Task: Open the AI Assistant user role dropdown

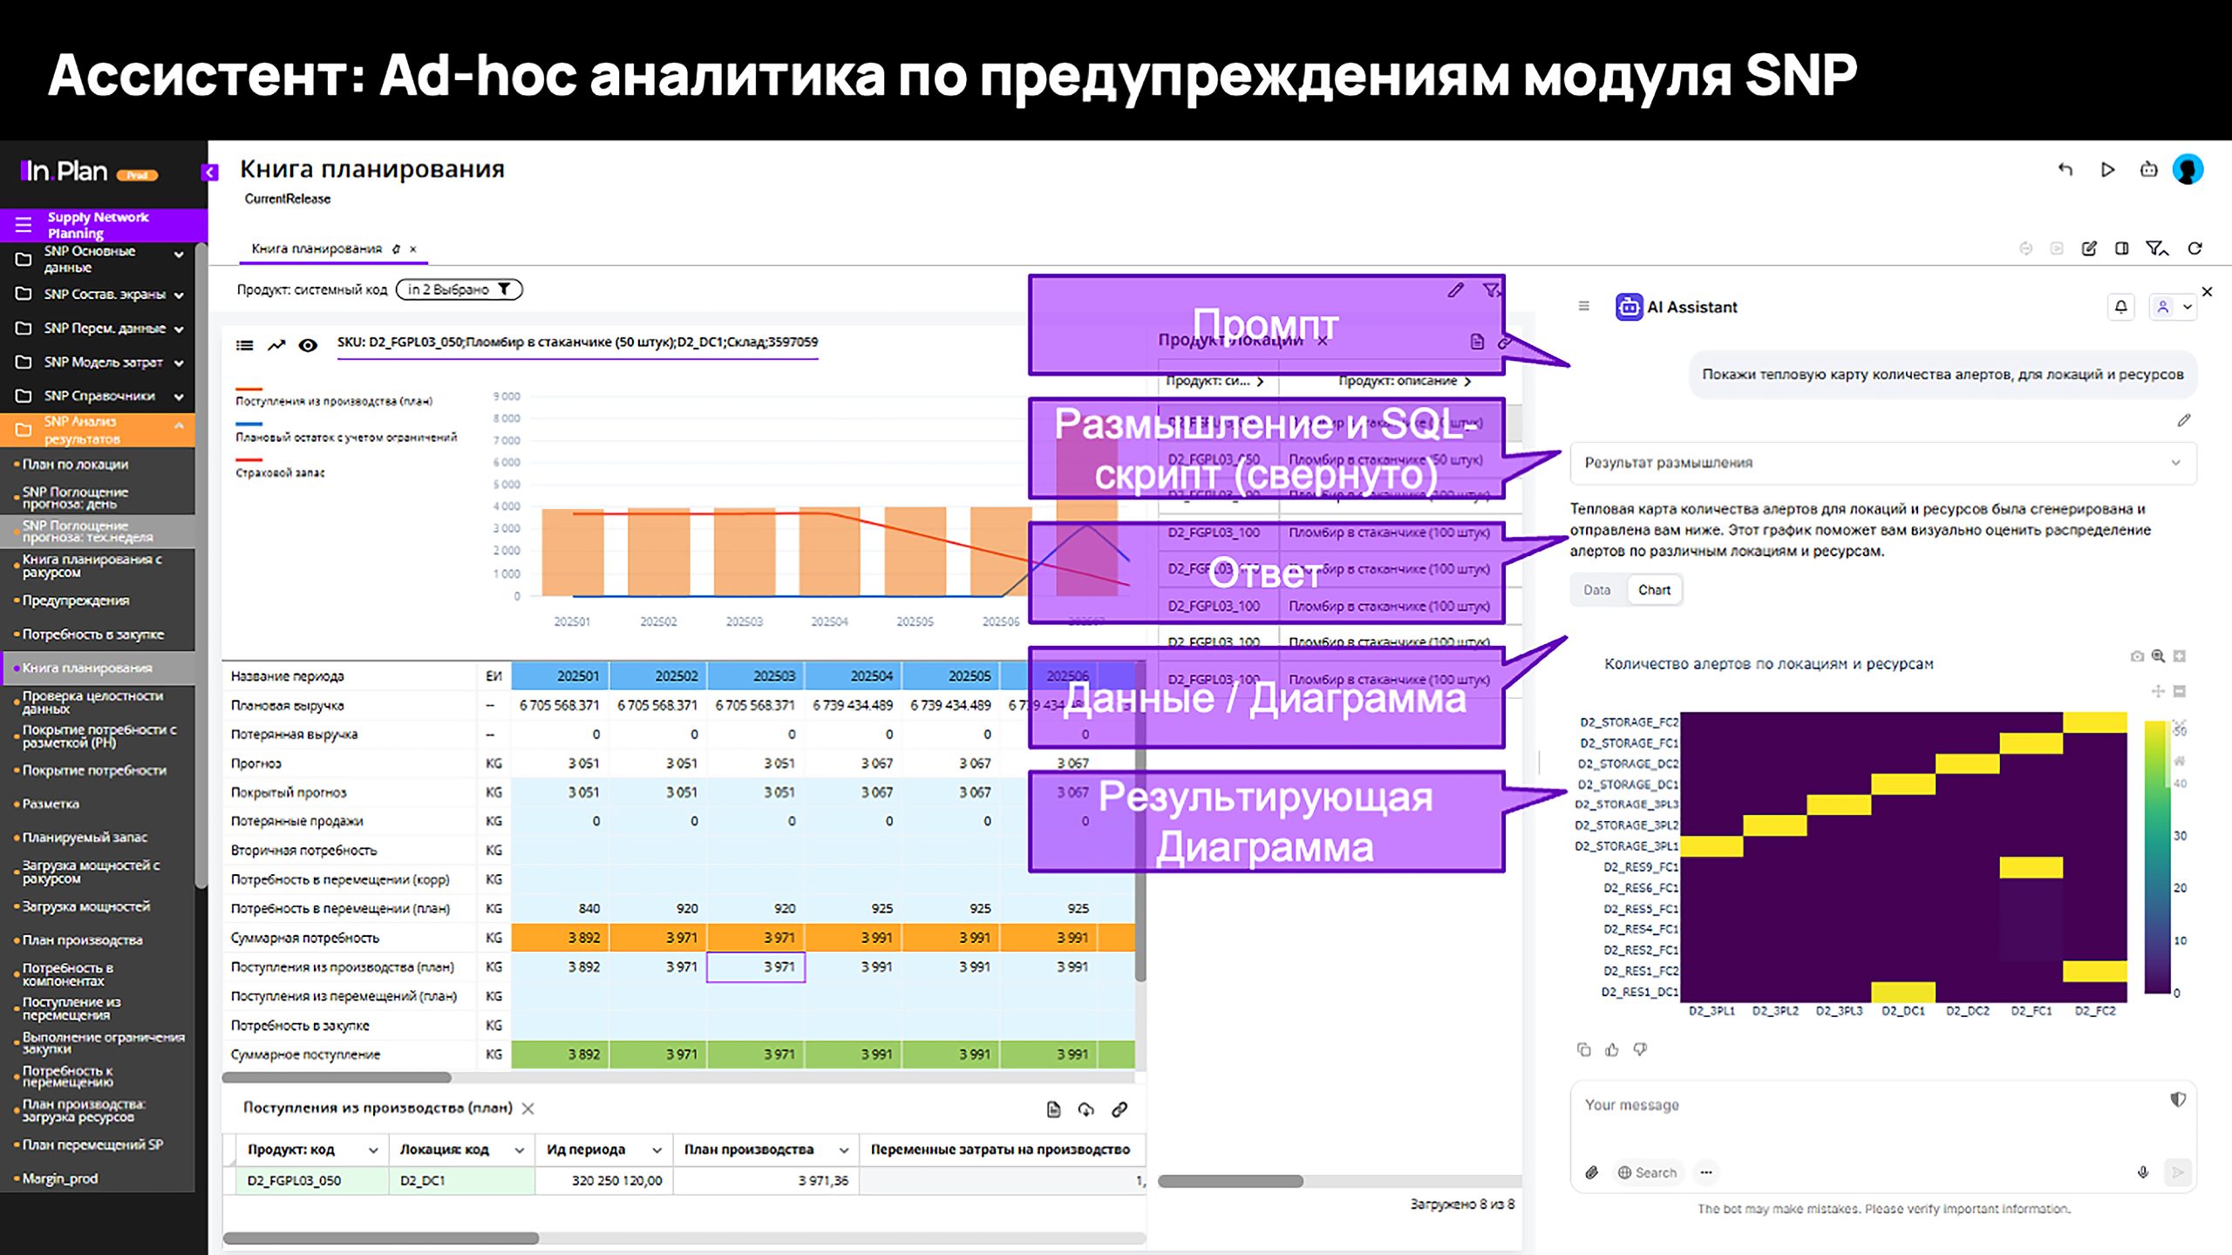Action: coord(2174,307)
